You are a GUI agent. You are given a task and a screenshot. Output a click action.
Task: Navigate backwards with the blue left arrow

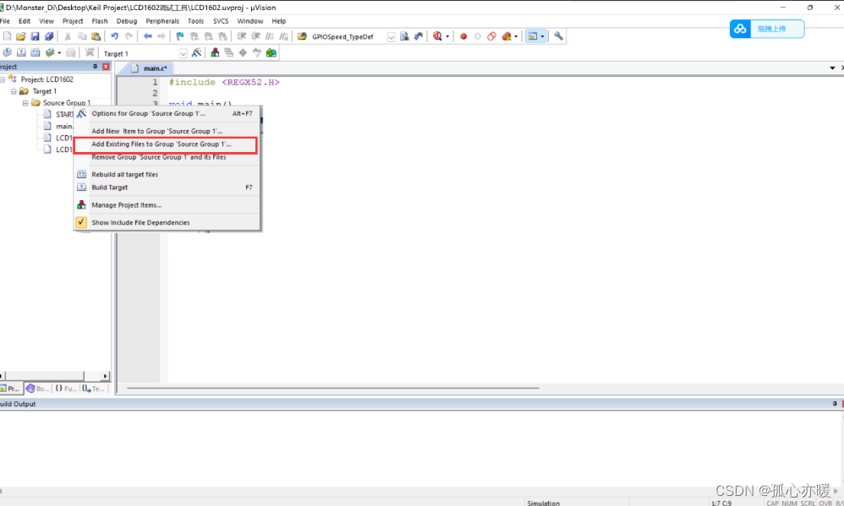(147, 36)
